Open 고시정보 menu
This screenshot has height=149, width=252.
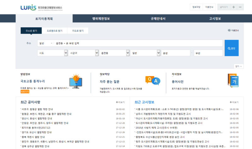(215, 19)
